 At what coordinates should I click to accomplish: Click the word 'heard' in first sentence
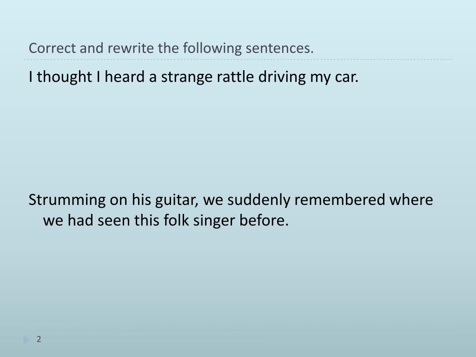pyautogui.click(x=125, y=77)
